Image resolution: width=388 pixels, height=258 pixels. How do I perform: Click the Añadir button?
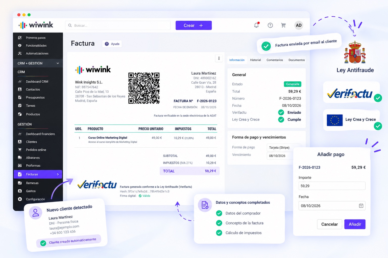[355, 224]
